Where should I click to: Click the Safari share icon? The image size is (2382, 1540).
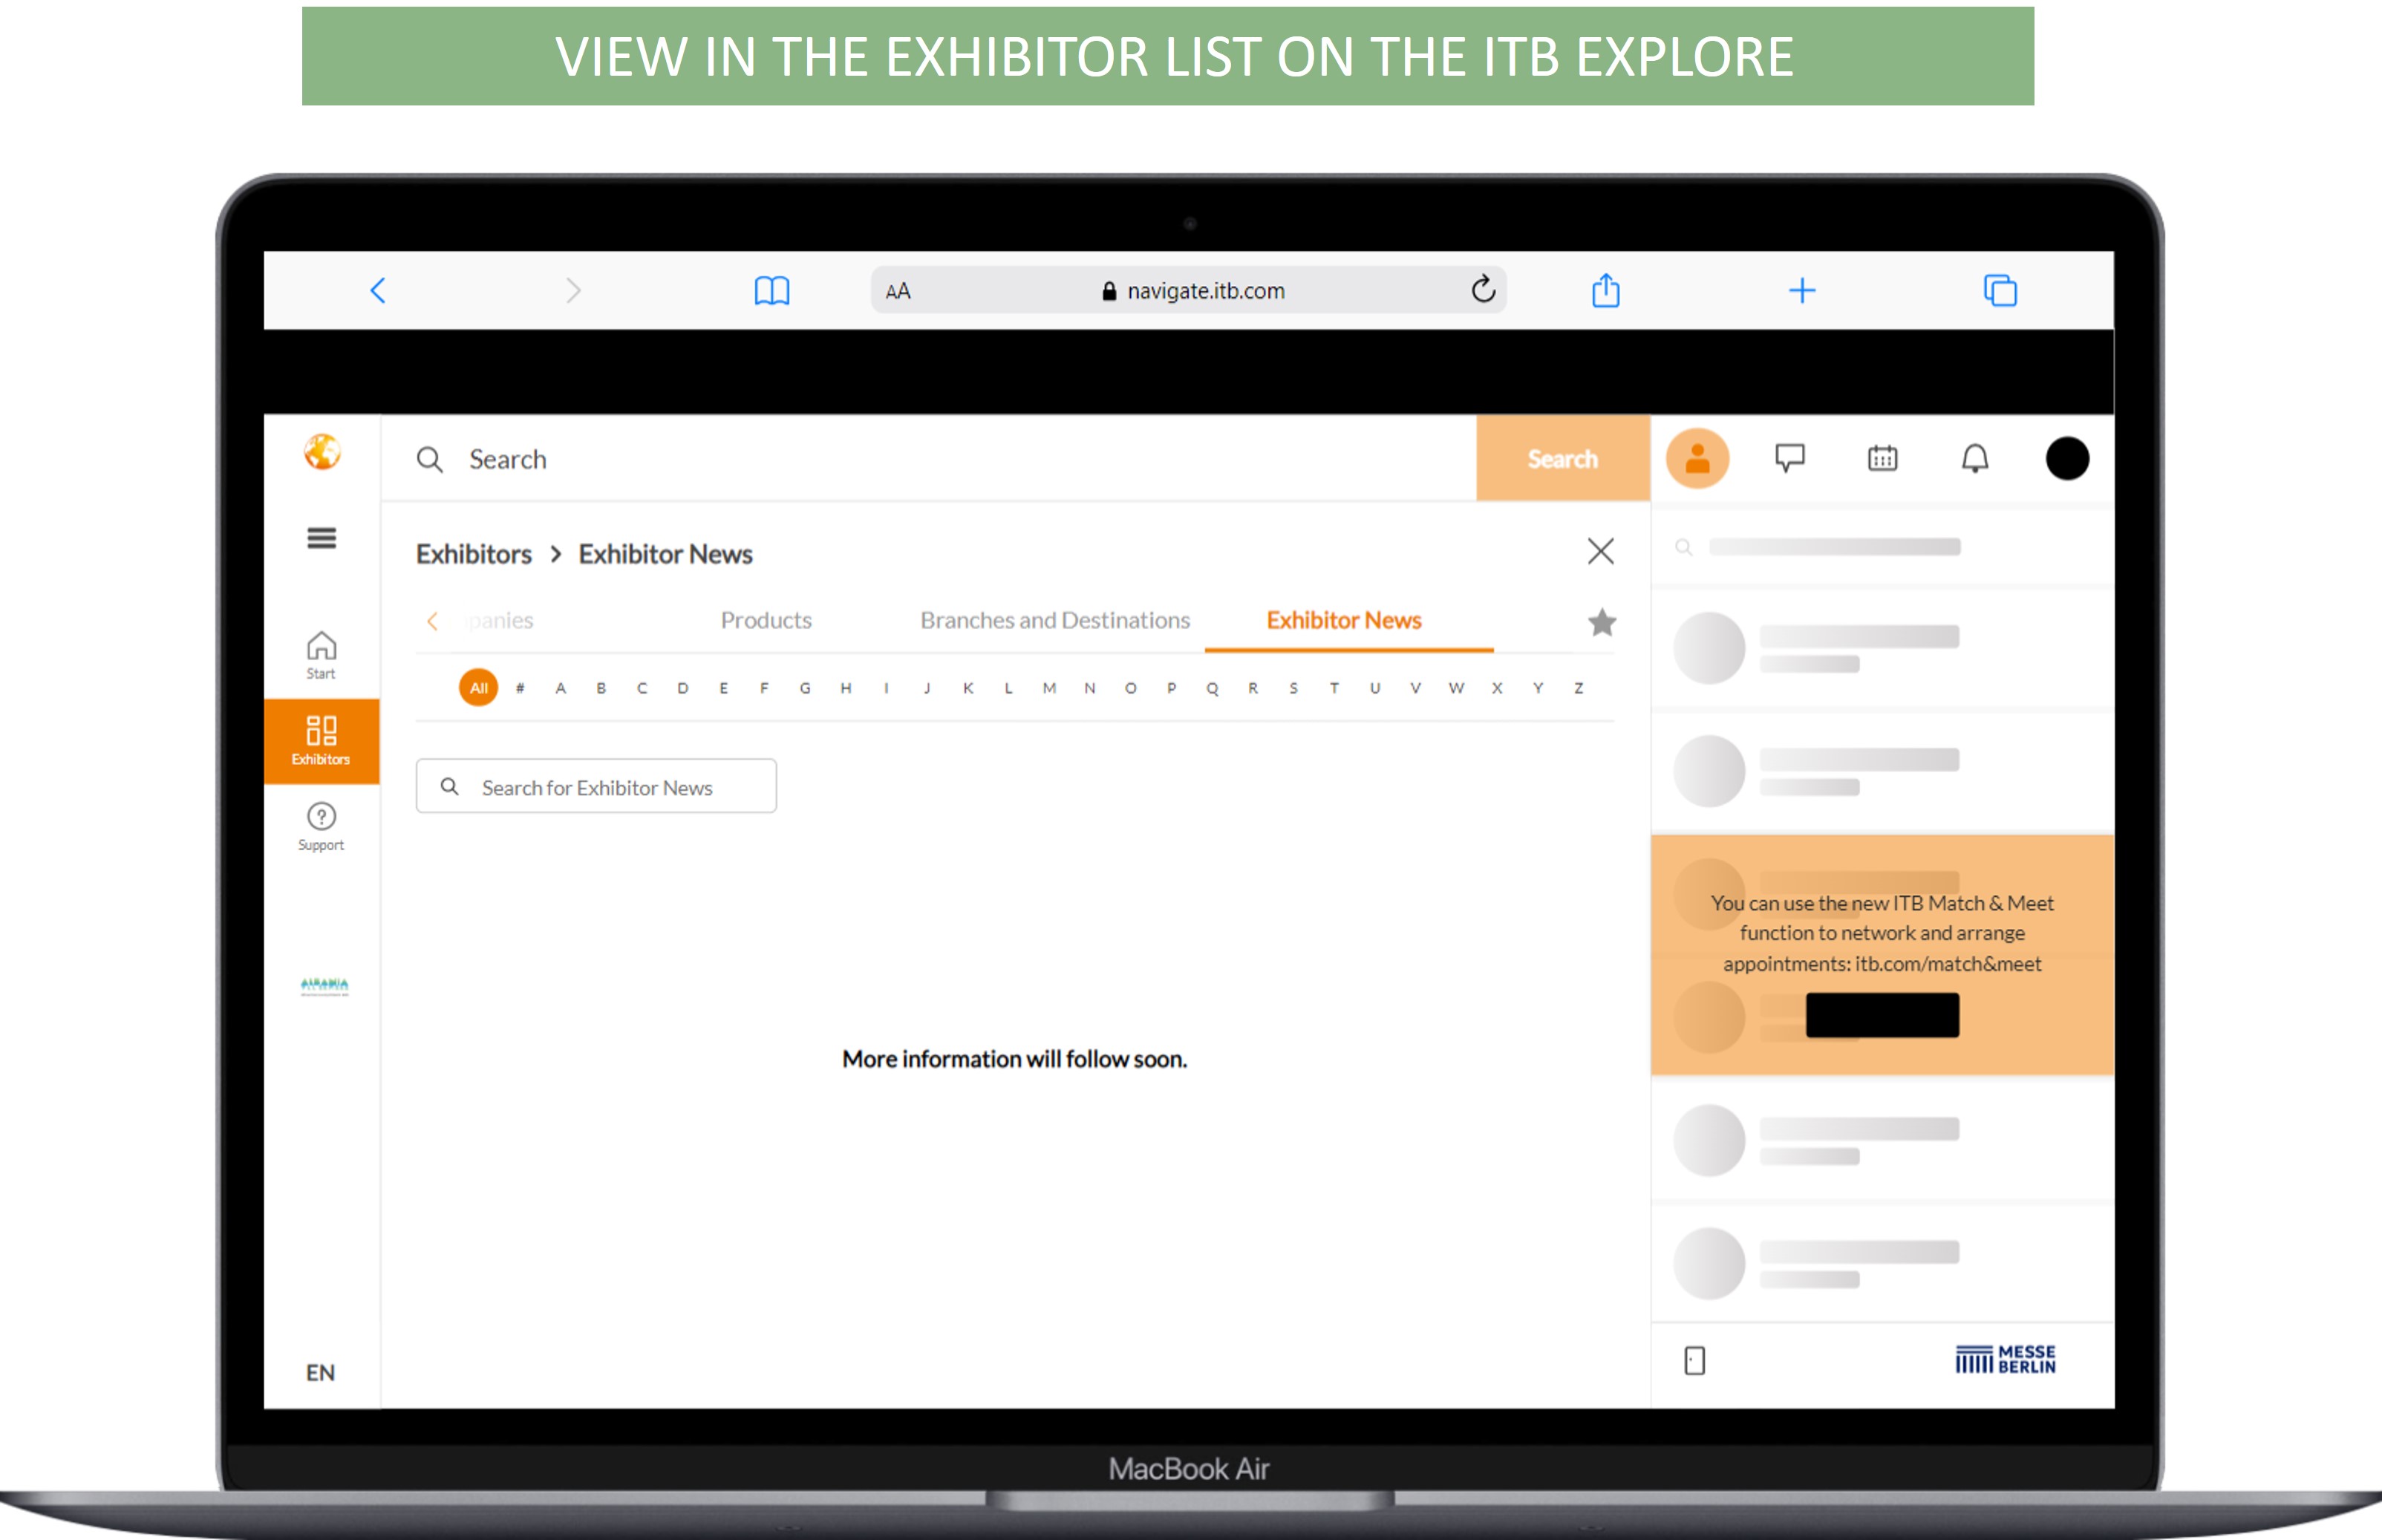coord(1605,291)
